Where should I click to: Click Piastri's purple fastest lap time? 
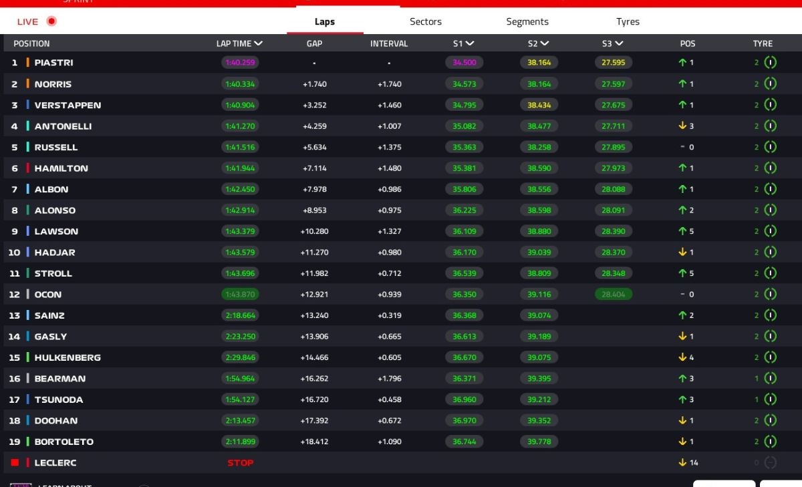click(240, 63)
